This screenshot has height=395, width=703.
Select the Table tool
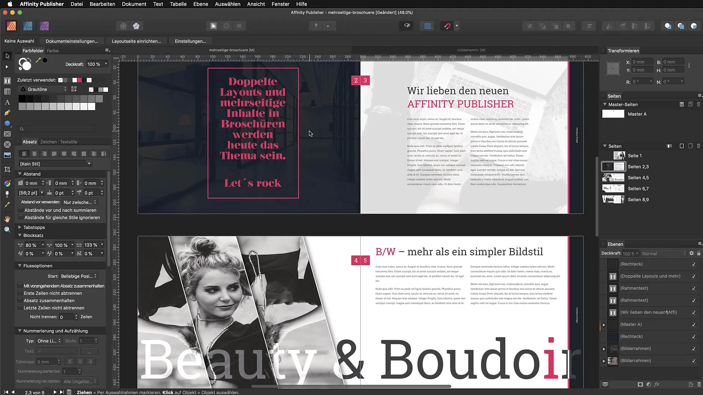click(x=7, y=91)
